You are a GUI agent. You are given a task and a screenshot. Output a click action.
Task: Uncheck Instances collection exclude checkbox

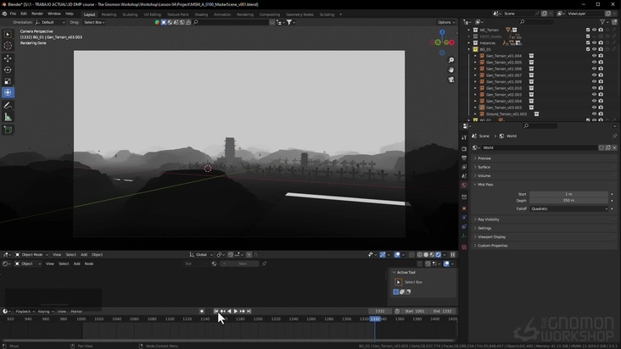[x=588, y=42]
